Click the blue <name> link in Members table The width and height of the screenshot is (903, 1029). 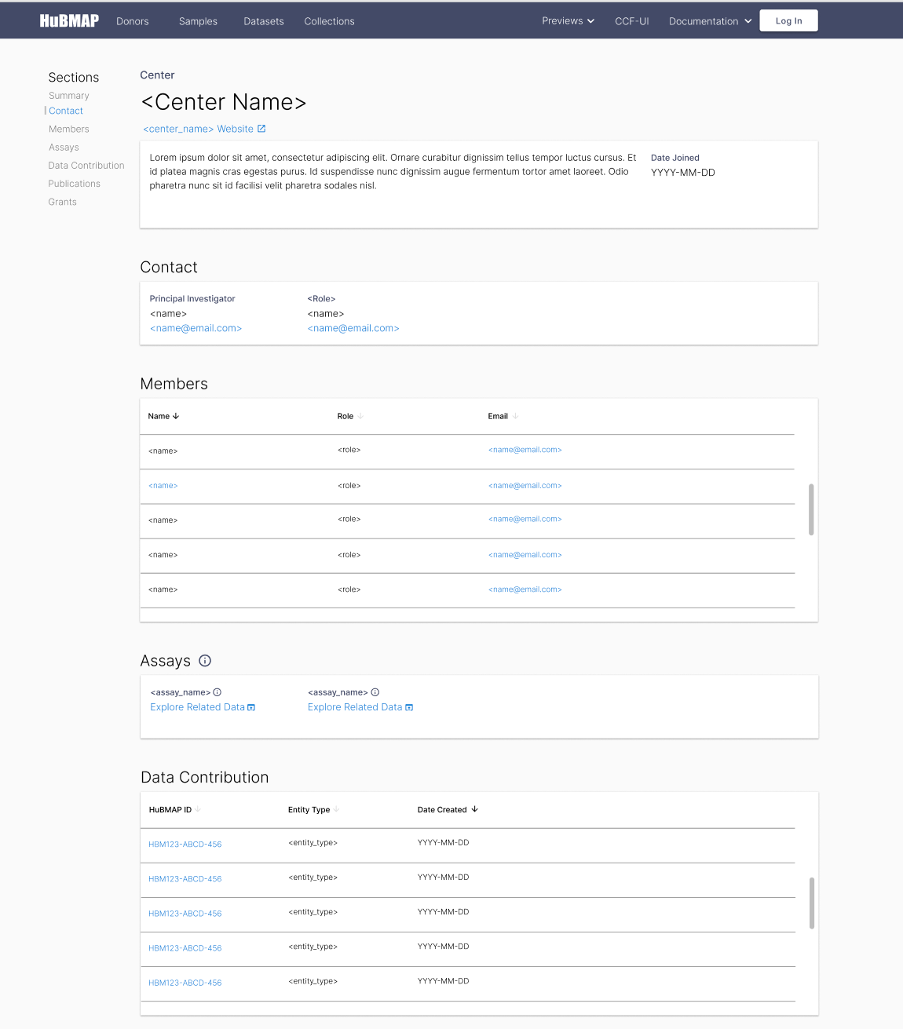tap(163, 486)
